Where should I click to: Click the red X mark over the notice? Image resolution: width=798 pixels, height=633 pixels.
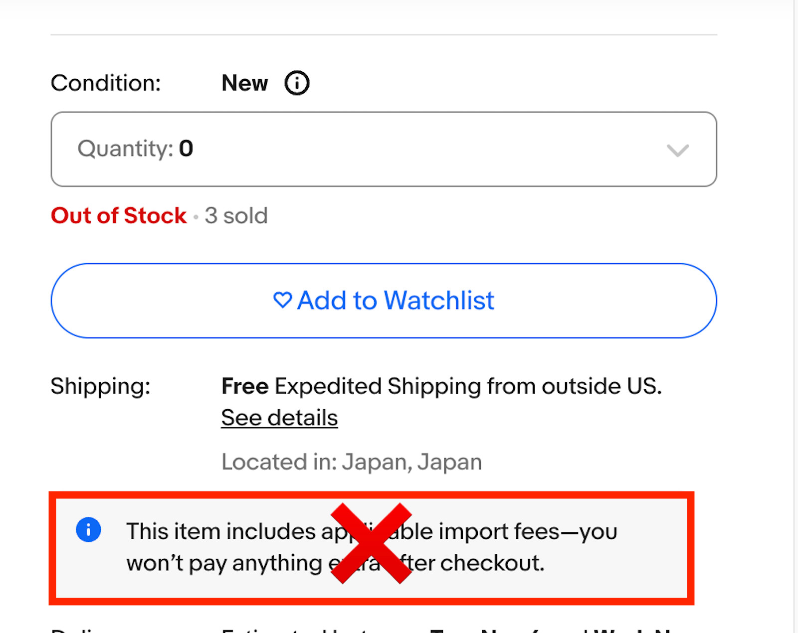click(371, 543)
